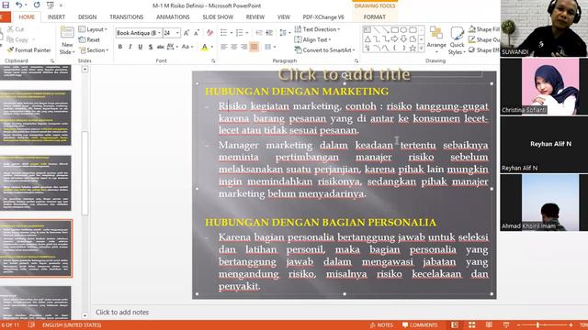Toggle text Shadow formatting

click(151, 47)
